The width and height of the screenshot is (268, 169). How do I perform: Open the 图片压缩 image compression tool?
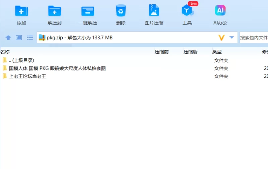154,11
